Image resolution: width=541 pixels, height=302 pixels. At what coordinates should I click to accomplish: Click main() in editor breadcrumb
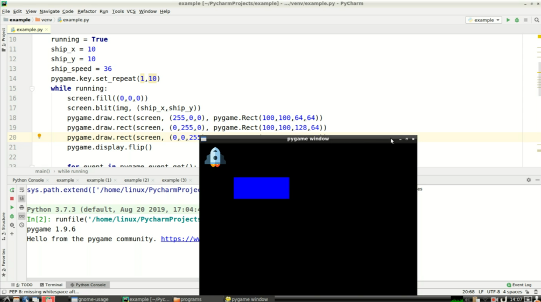[43, 171]
